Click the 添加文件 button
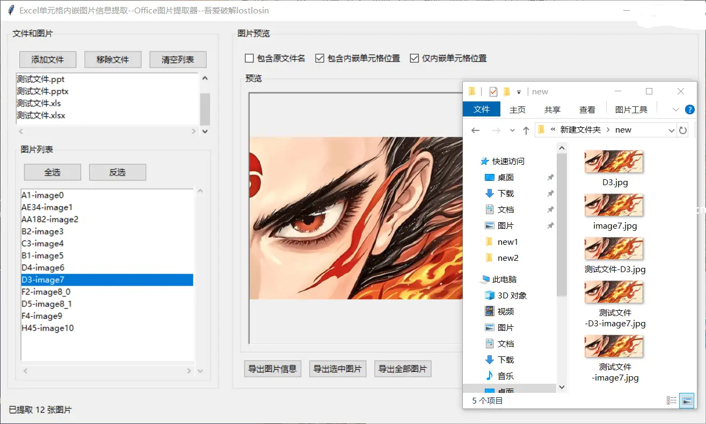Screen dimensions: 706x424 [x=47, y=59]
